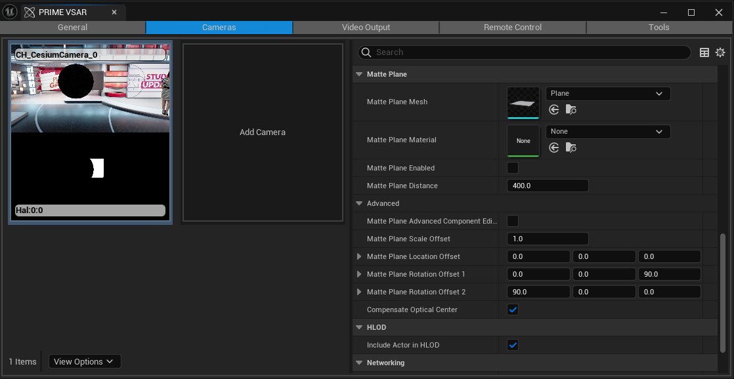Expand Matte Plane Location Offset row
The height and width of the screenshot is (379, 734).
point(359,256)
